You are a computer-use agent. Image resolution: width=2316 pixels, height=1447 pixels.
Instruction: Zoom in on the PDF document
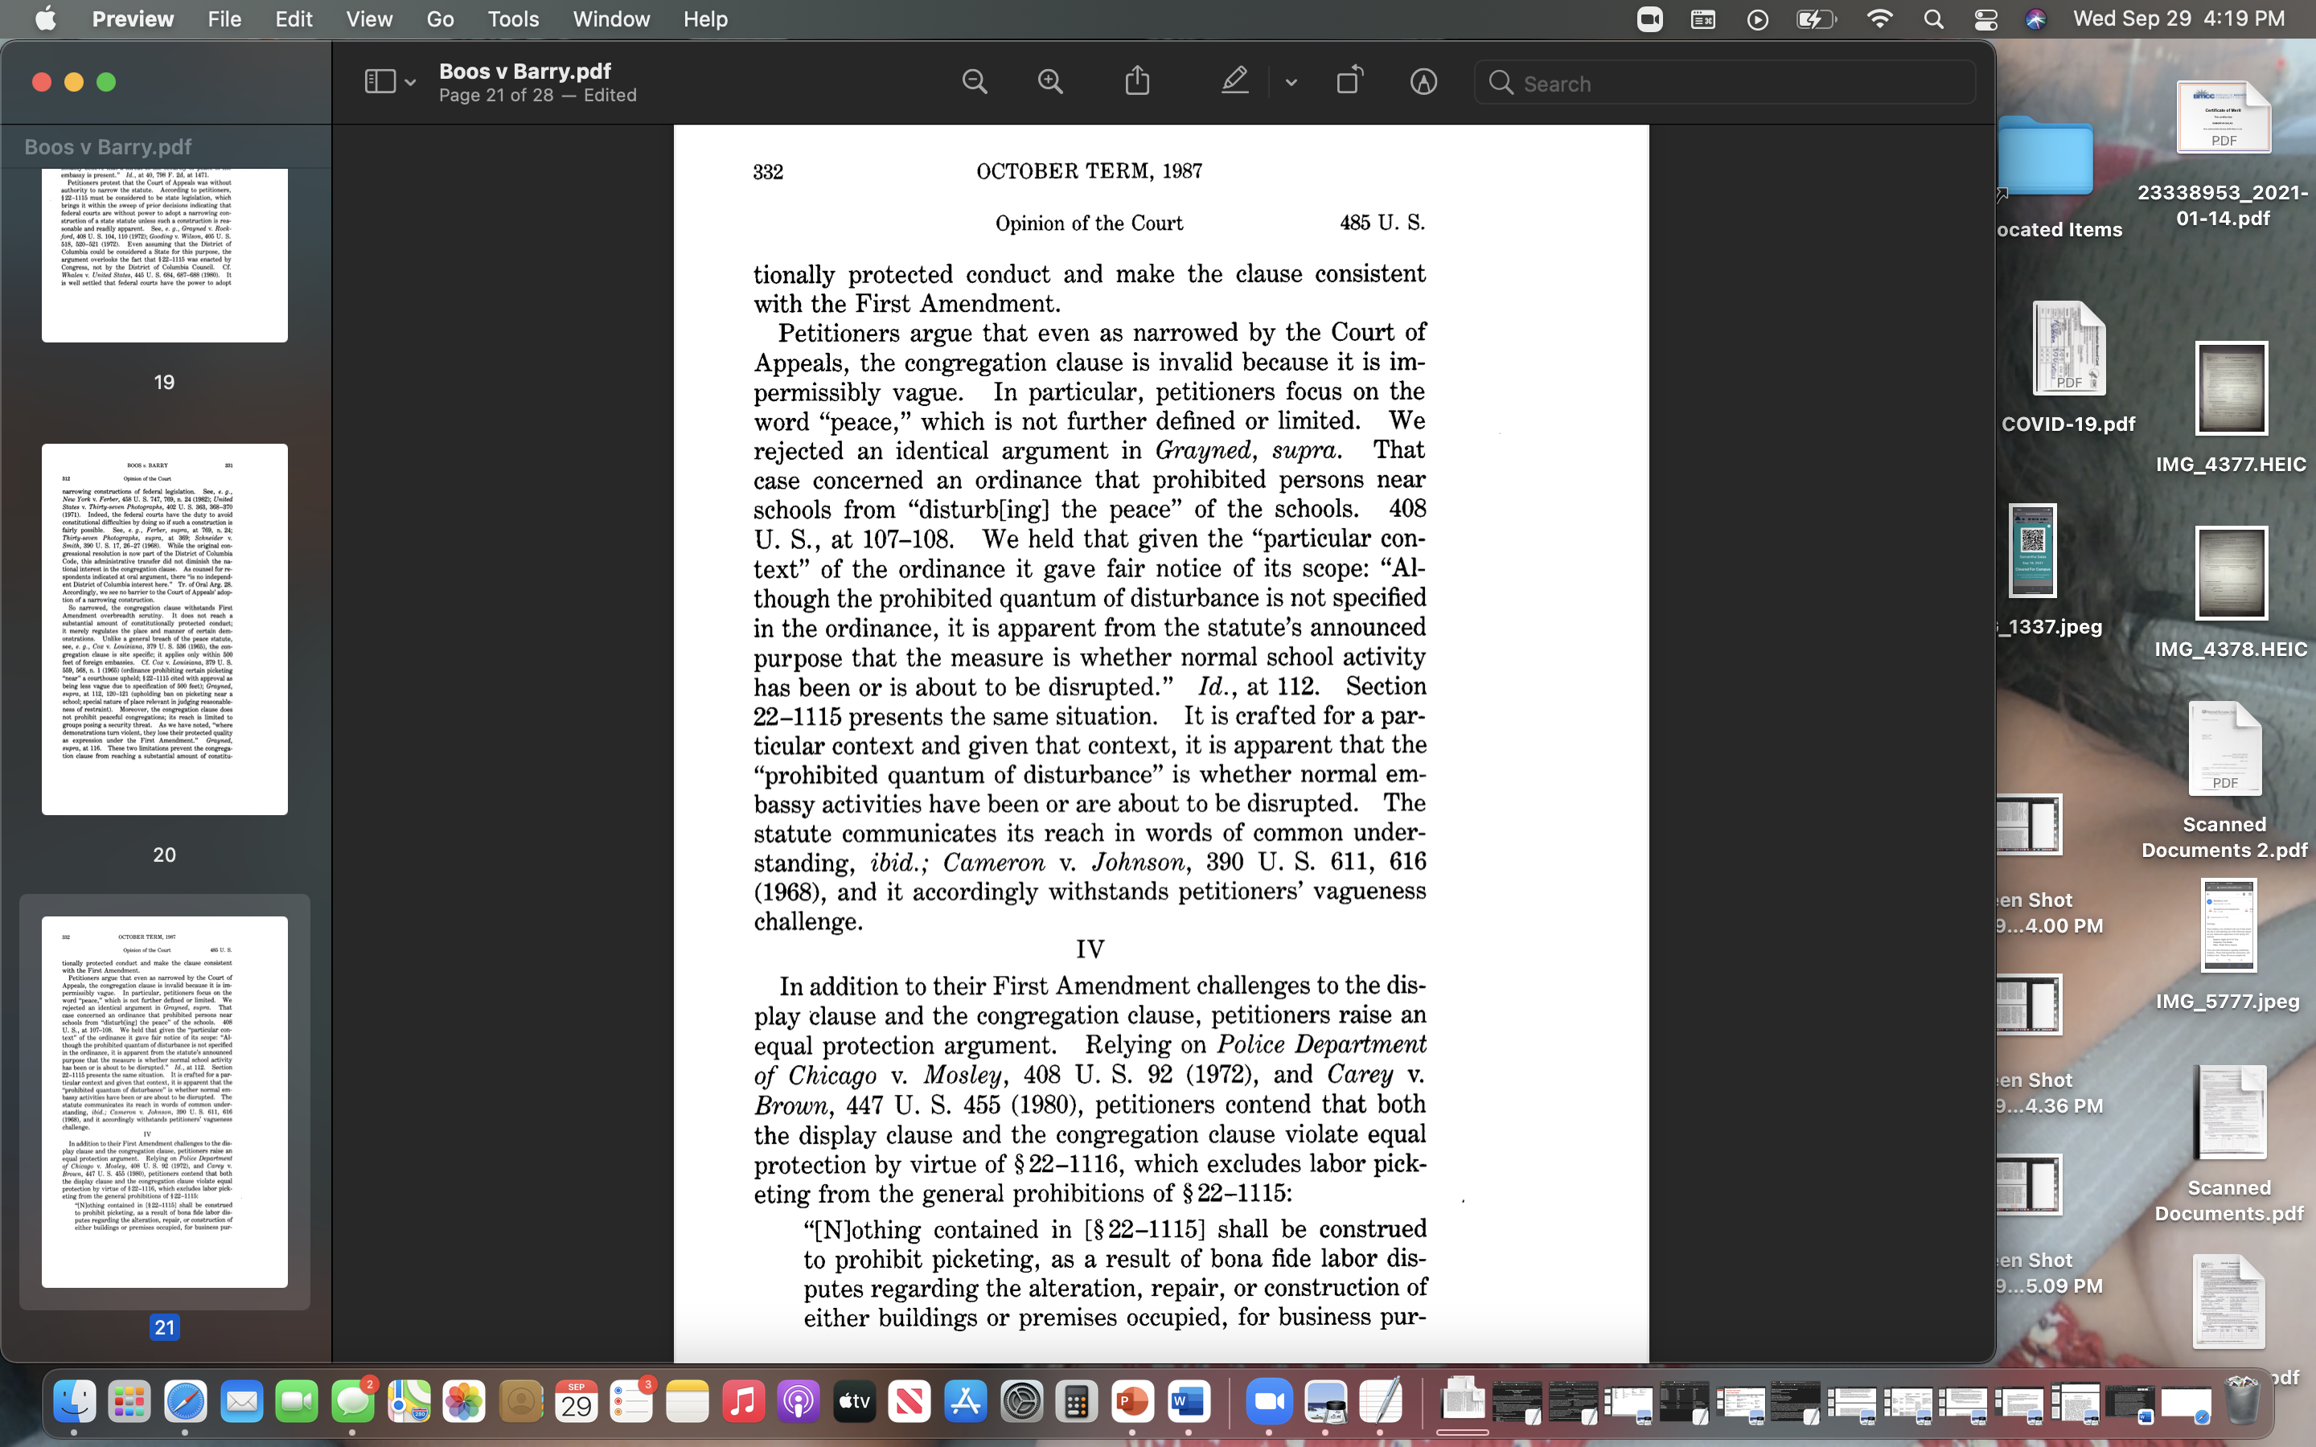(1050, 81)
